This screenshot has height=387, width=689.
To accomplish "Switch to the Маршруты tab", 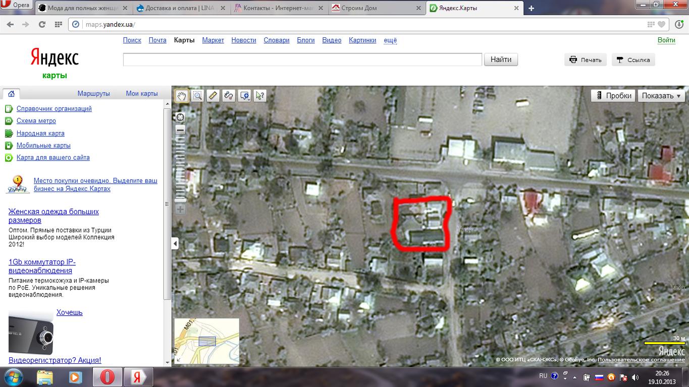I will click(93, 93).
